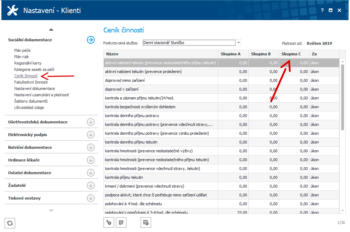
Task: Click the sidebar scroll-down triangle
Action: [x=51, y=210]
